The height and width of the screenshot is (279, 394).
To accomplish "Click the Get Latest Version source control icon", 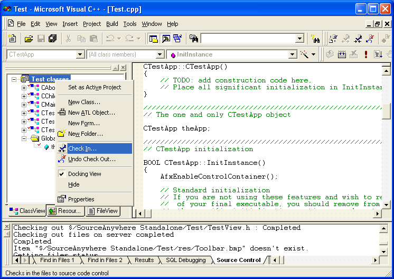I will click(x=333, y=39).
